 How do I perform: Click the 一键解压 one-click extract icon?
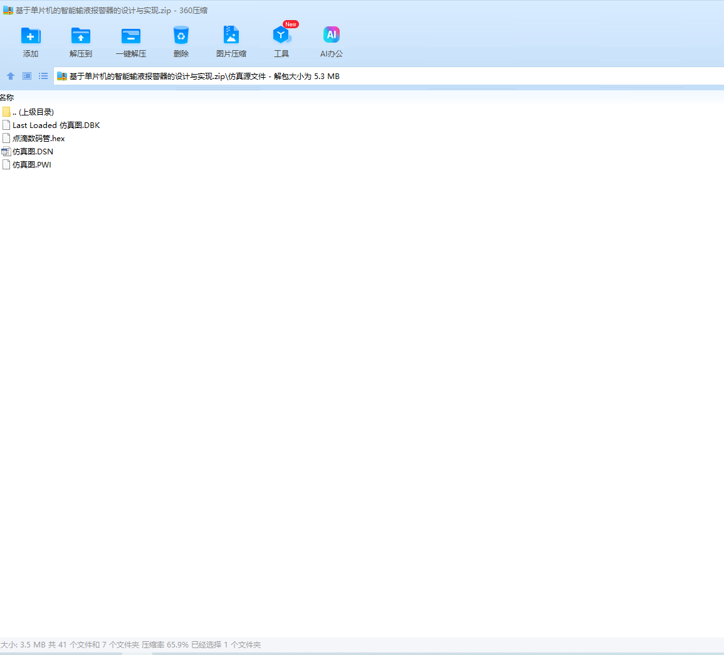[x=130, y=36]
